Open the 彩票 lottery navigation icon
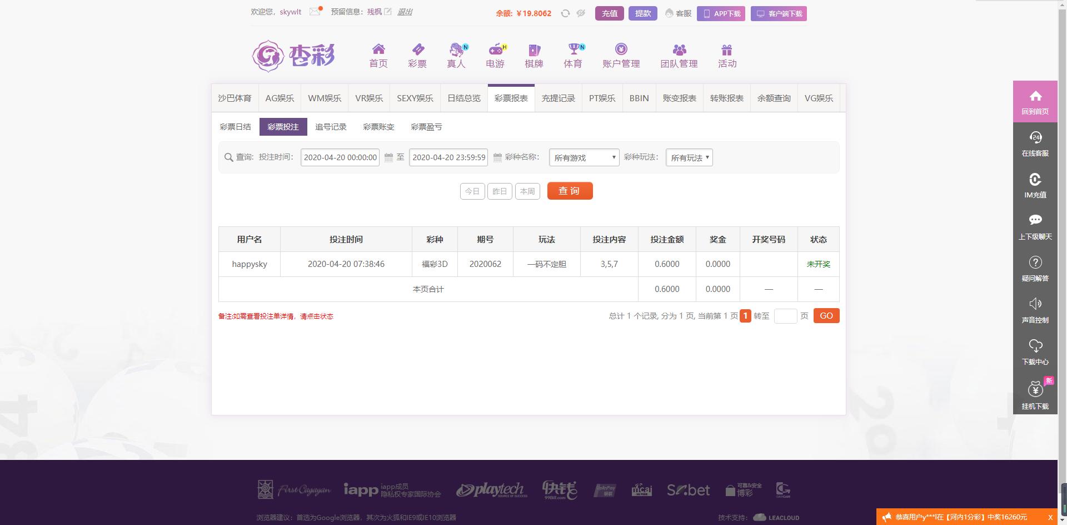Viewport: 1067px width, 525px height. pyautogui.click(x=417, y=56)
